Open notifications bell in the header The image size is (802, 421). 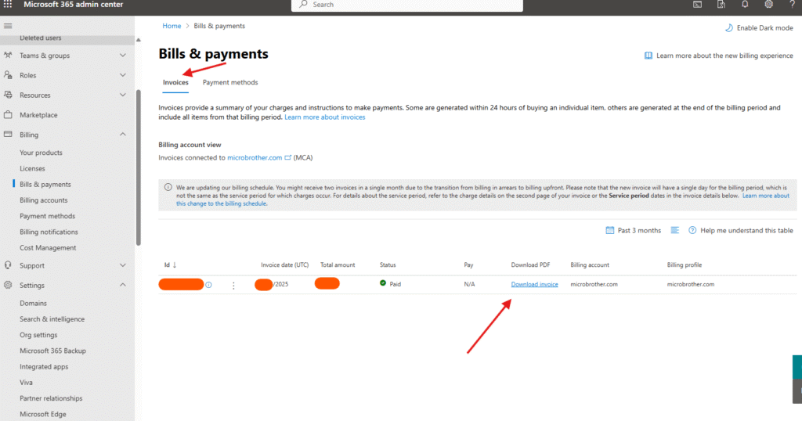745,5
